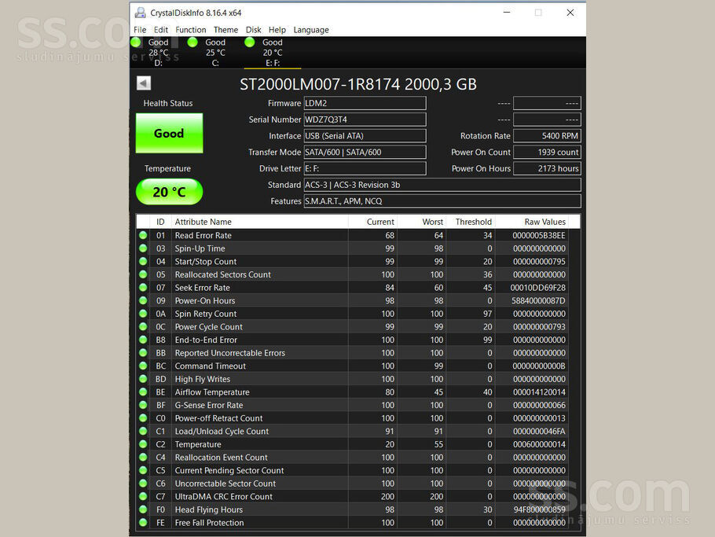The width and height of the screenshot is (715, 537).
Task: Click the Interface field USB (Serial ATA)
Action: coord(365,136)
